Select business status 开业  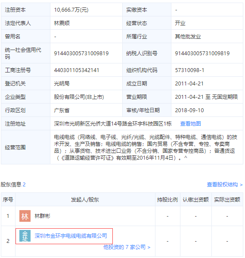coord(180,23)
